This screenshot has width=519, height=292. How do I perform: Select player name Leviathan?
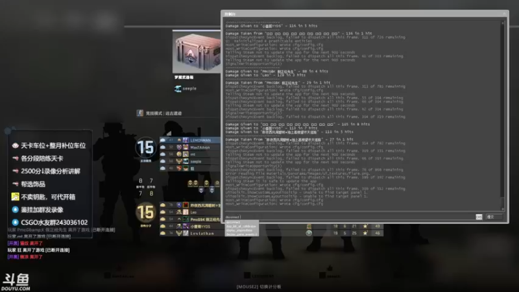tap(202, 233)
